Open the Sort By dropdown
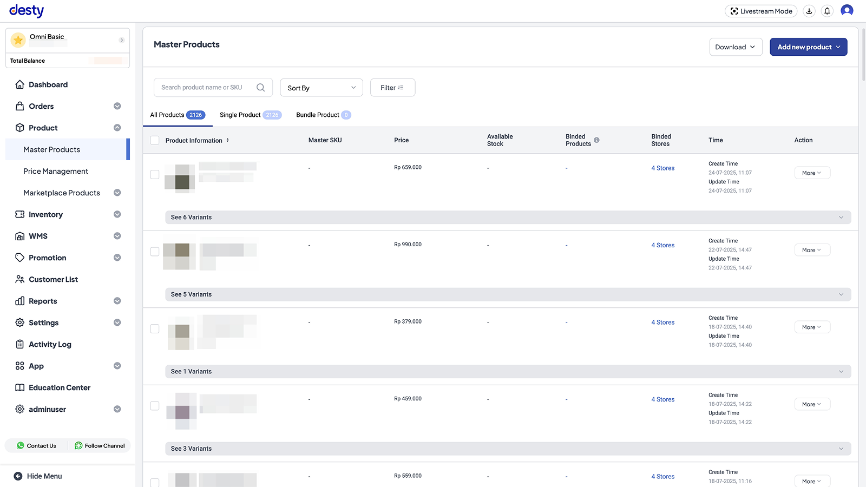 point(321,87)
